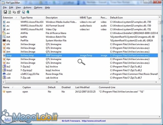Select the Roxio Image File description
The image size is (163, 125).
point(54,74)
